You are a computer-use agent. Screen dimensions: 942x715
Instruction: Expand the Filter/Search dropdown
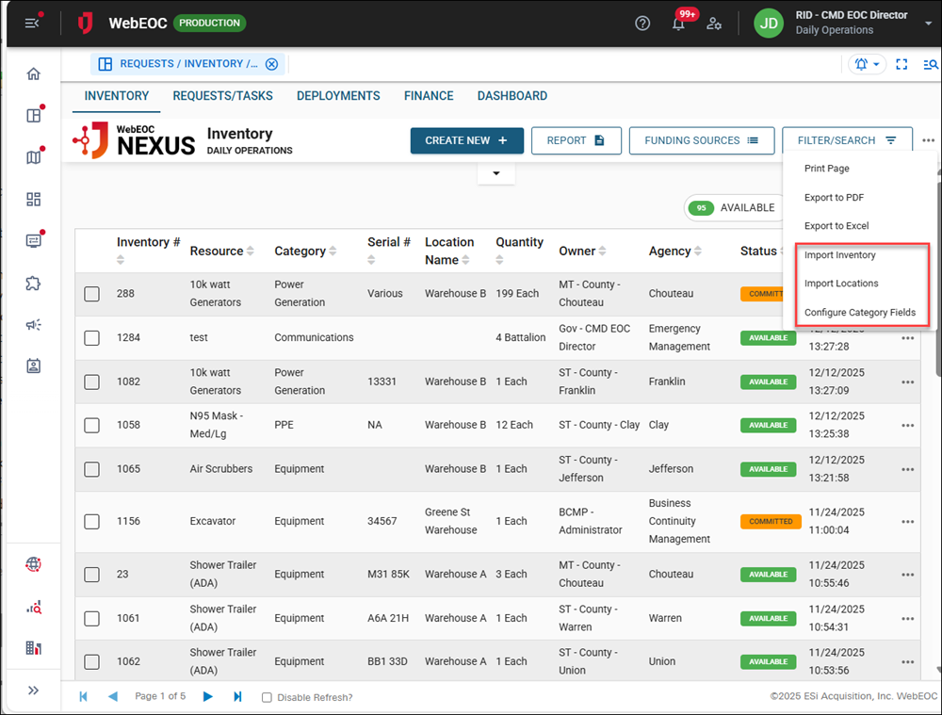pos(847,140)
